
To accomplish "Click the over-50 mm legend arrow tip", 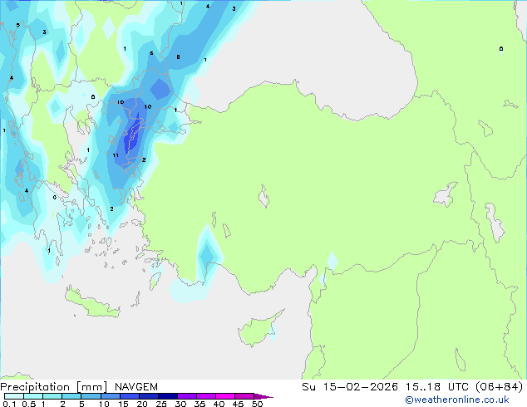I will (x=263, y=396).
